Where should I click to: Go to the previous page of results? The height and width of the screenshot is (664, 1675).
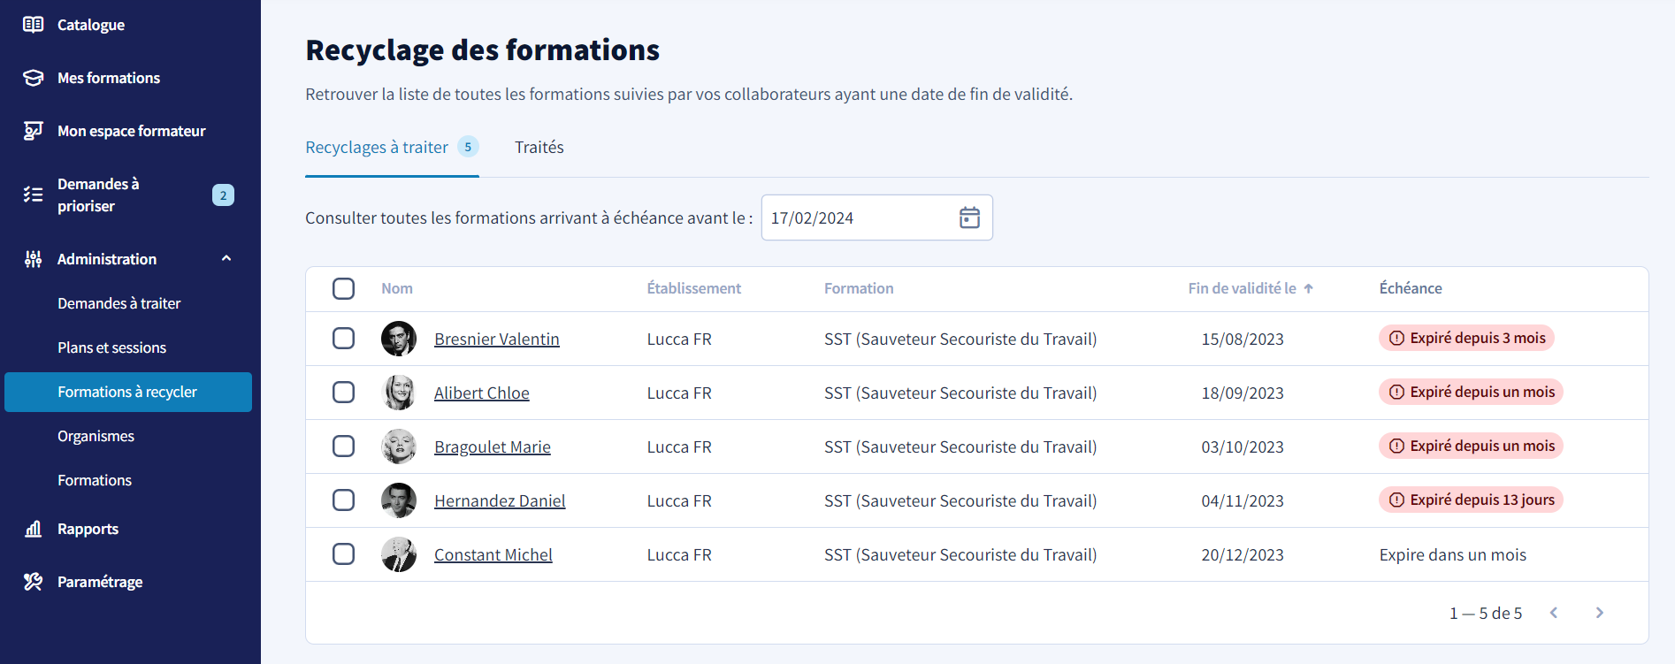(1554, 613)
